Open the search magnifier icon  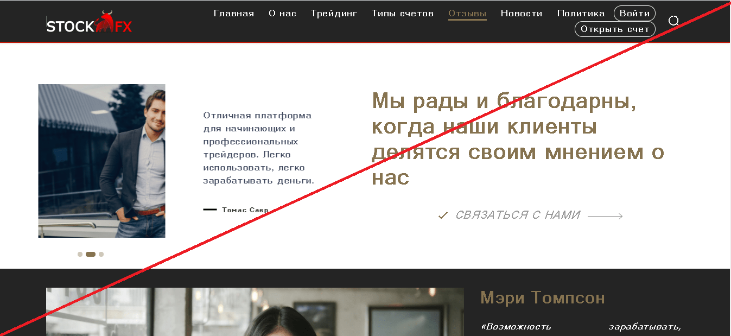click(673, 21)
